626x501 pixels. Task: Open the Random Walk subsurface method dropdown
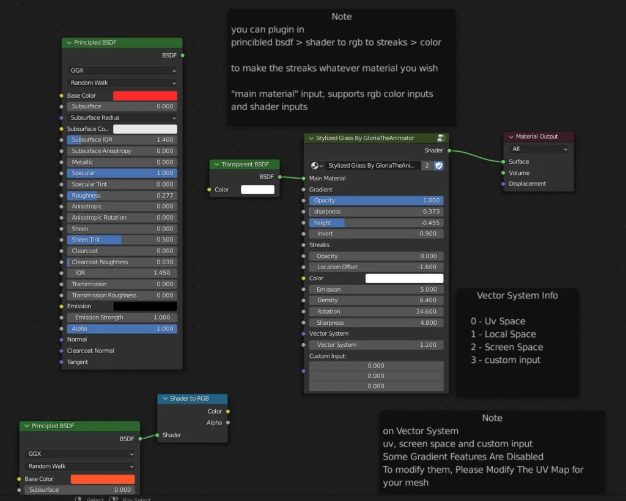(x=122, y=83)
